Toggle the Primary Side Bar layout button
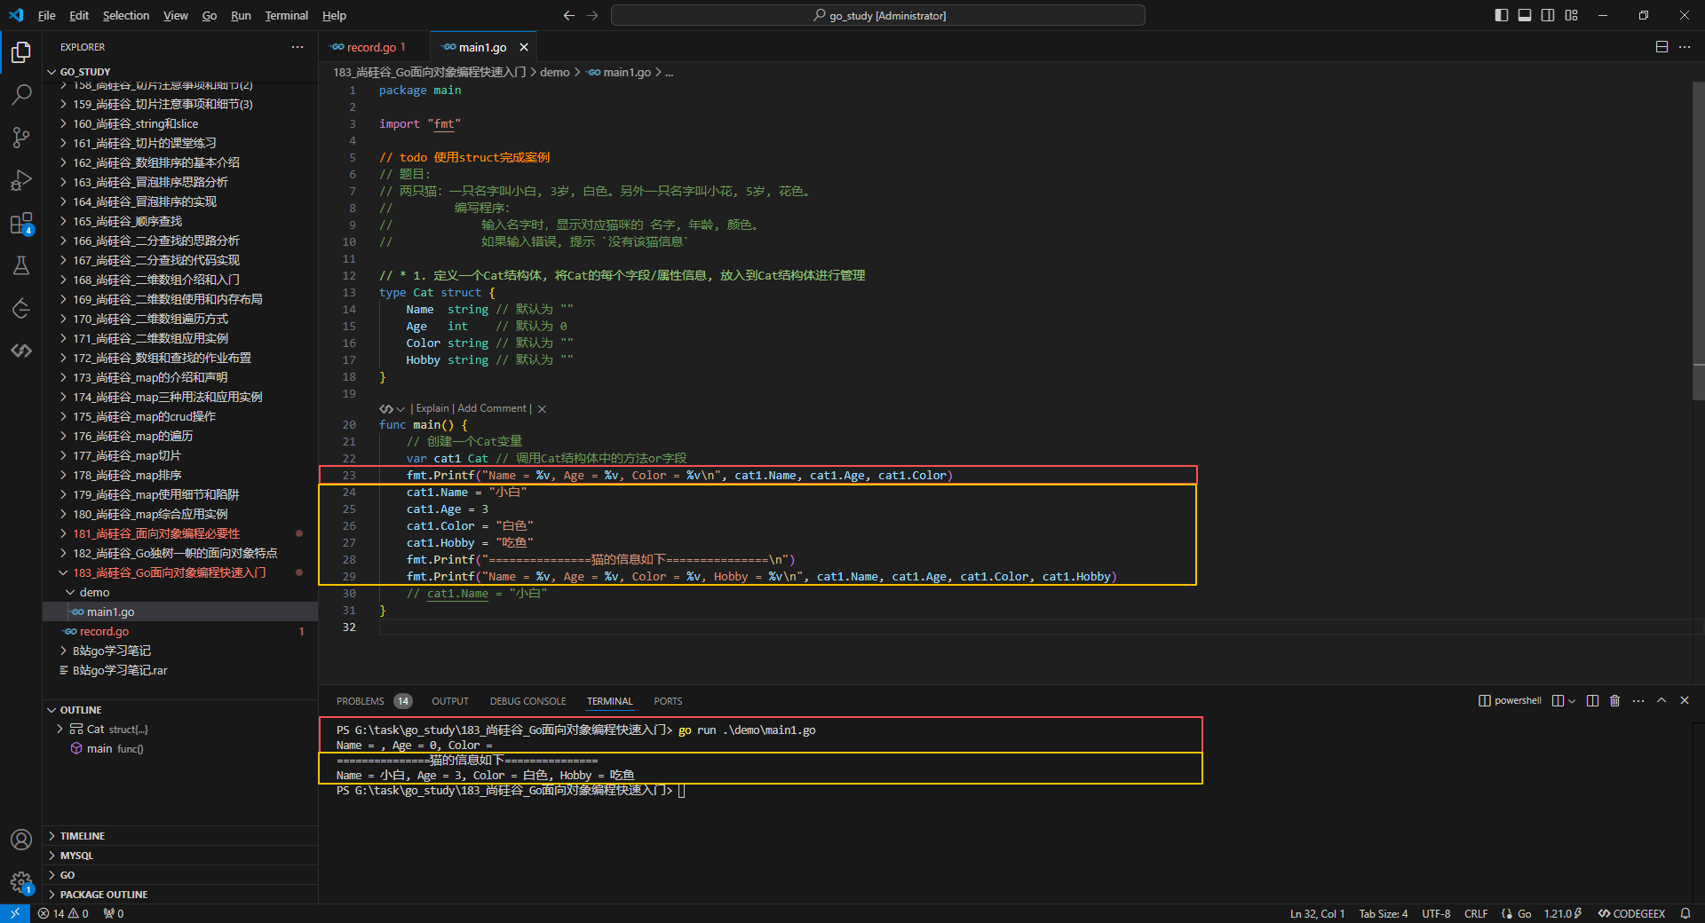The width and height of the screenshot is (1705, 923). 1501,15
